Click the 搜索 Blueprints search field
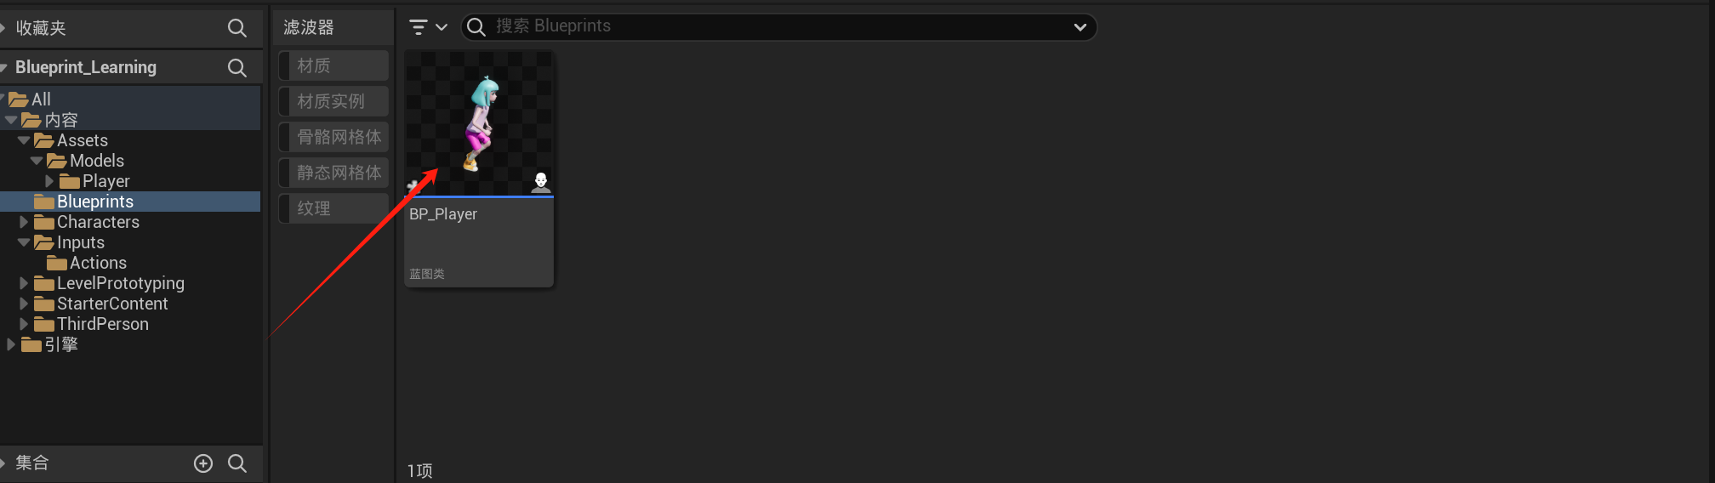 coord(778,27)
